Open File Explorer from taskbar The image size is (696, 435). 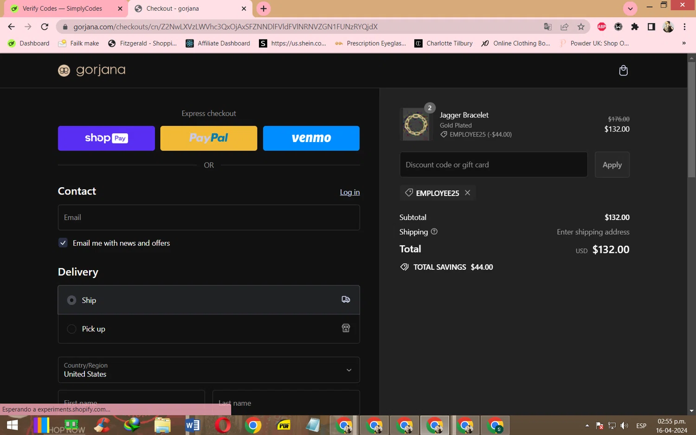162,425
